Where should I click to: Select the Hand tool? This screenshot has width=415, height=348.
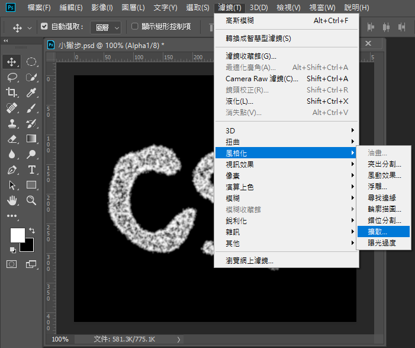tap(12, 200)
